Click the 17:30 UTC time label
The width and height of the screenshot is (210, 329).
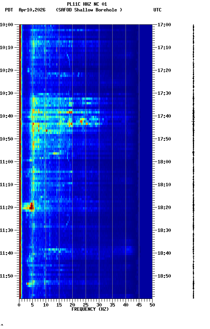pos(164,93)
